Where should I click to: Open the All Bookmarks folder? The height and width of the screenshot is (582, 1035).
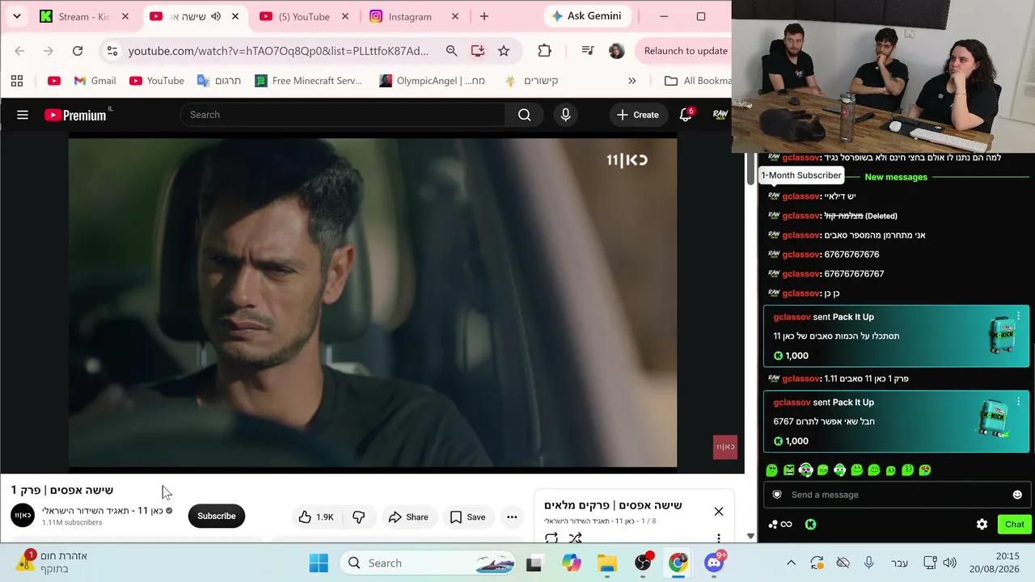[697, 81]
